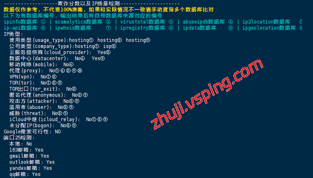Click the ipgeolocation数据库 label
Screen dimensions: 313x178
[269, 28]
